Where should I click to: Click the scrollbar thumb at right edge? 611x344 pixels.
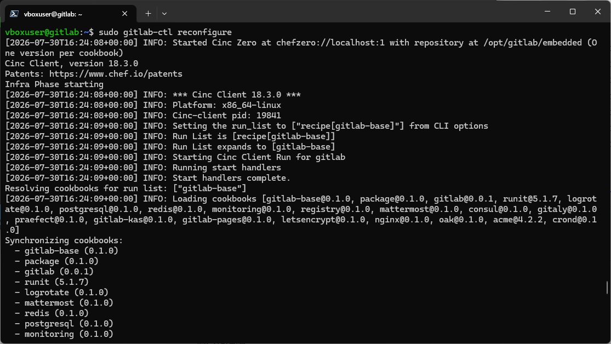click(x=607, y=288)
